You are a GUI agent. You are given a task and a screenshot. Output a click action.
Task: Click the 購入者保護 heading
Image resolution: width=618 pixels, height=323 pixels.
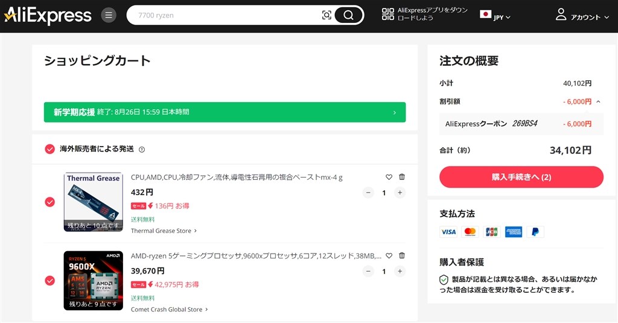pyautogui.click(x=462, y=262)
